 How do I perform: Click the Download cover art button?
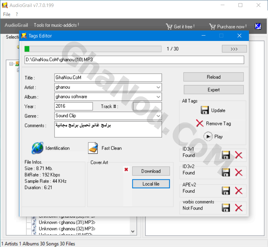[x=151, y=171]
